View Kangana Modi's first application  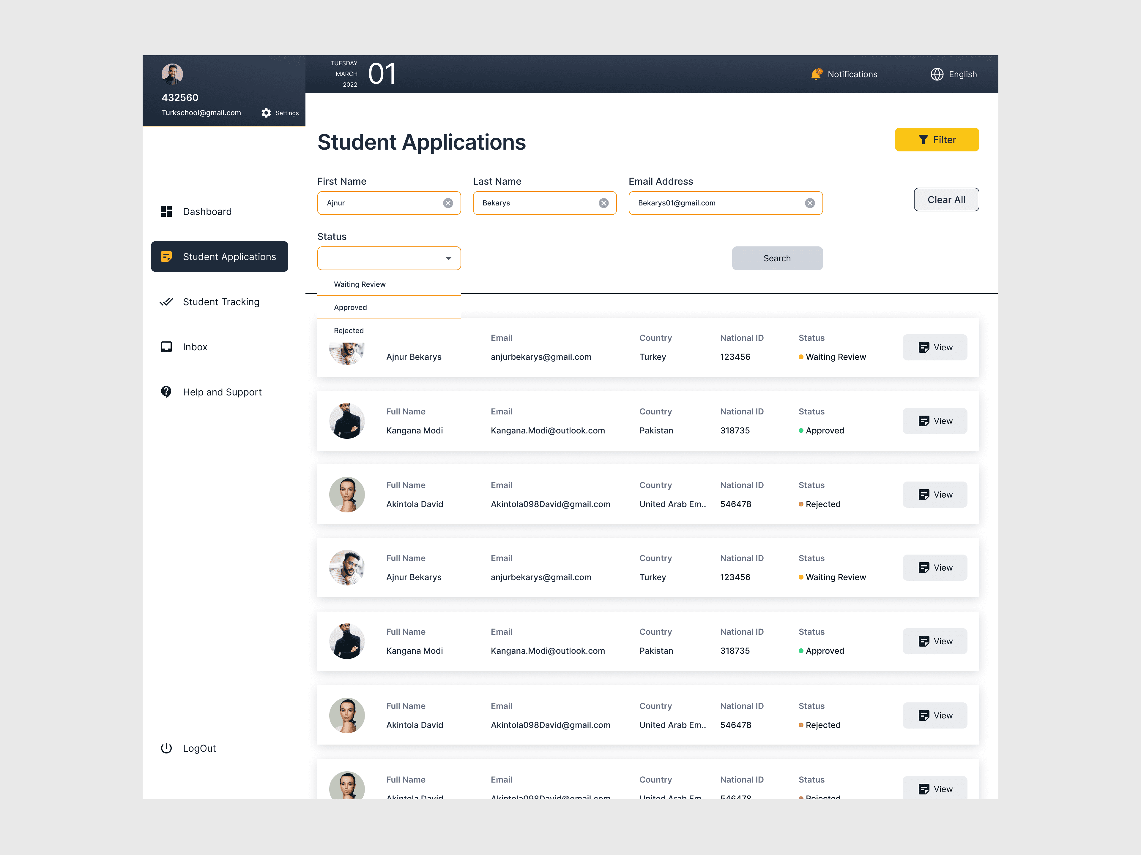[x=935, y=421]
